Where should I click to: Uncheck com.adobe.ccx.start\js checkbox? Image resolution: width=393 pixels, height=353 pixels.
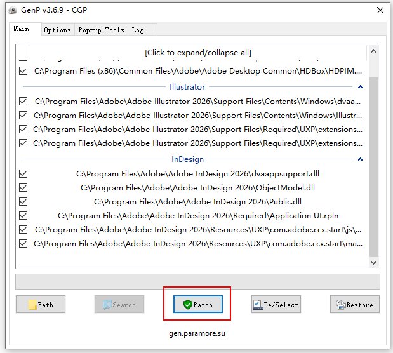click(x=23, y=229)
